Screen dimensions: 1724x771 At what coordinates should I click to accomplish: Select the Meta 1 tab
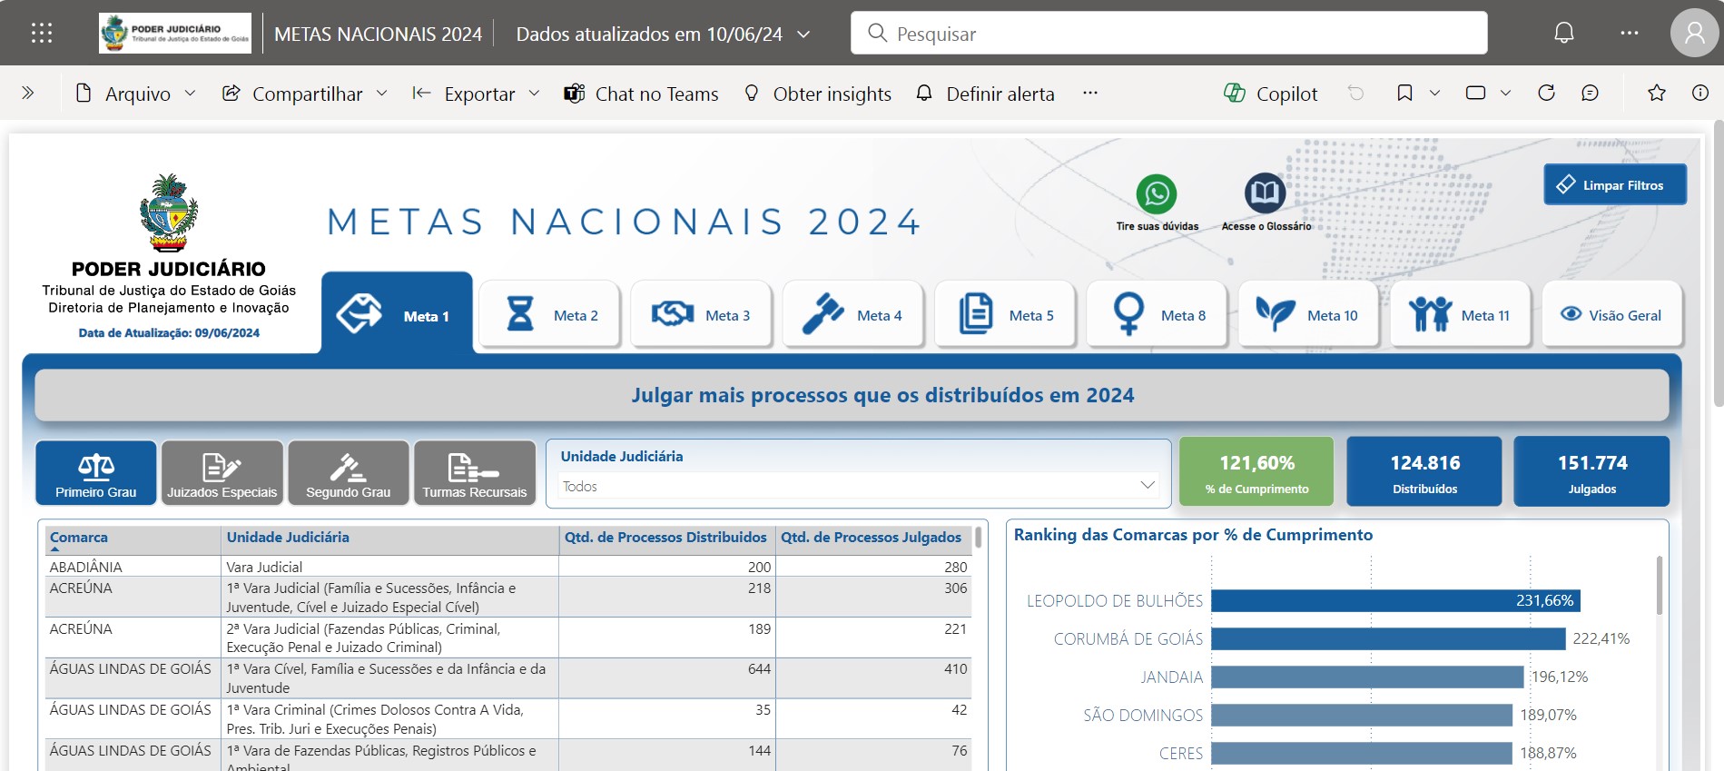point(397,314)
